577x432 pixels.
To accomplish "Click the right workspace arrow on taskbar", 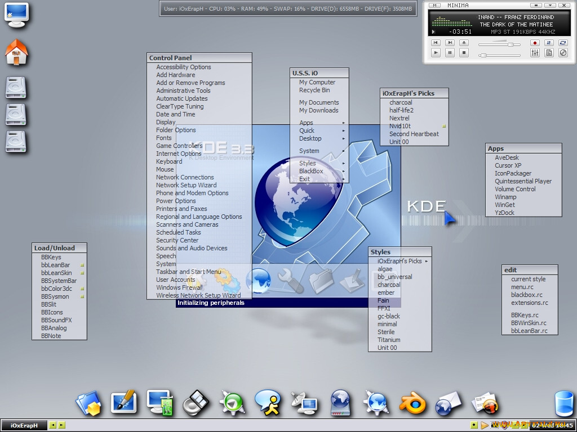I will [61, 425].
